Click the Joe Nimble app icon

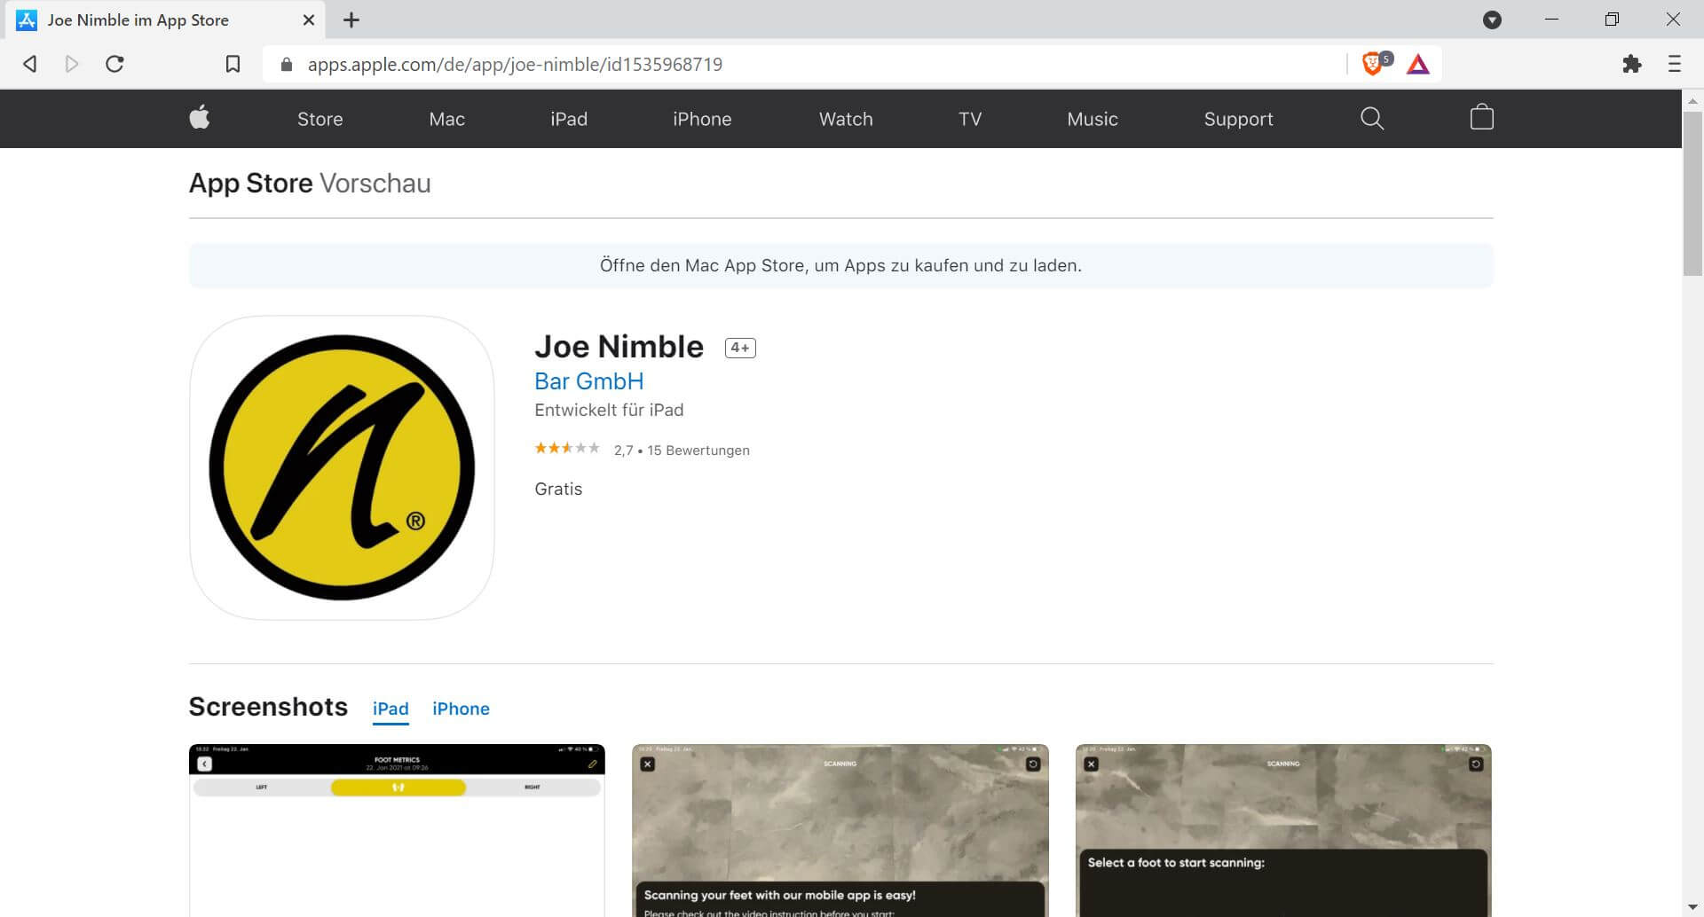342,467
